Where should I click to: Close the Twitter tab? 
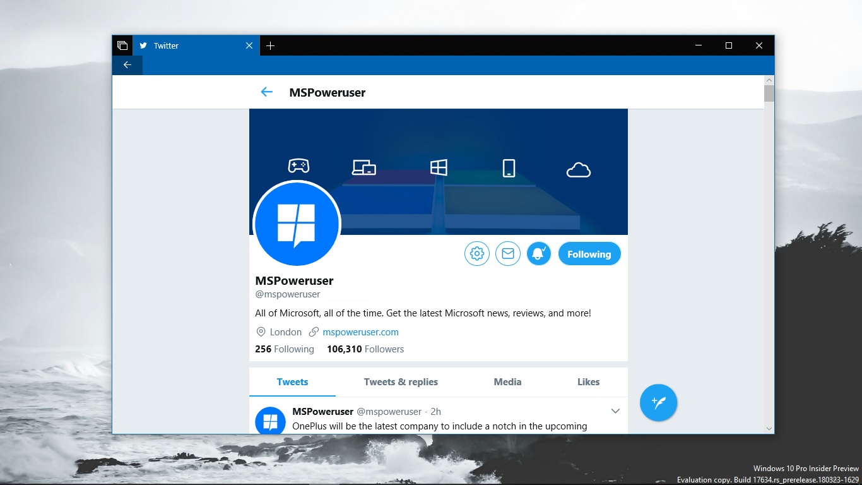[249, 45]
